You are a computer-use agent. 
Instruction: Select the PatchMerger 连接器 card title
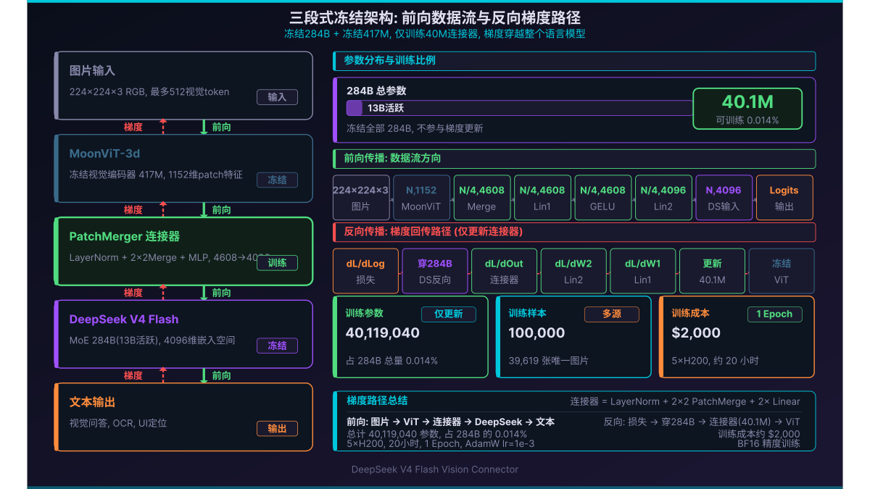point(124,236)
